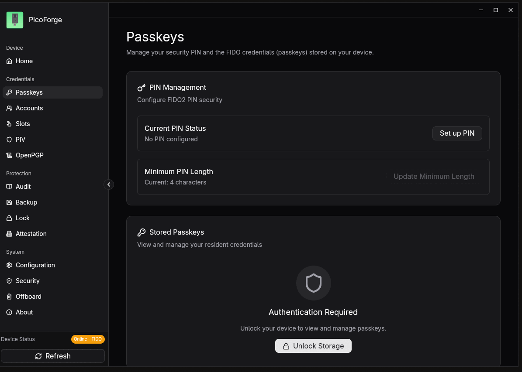
Task: Open the Attestation page
Action: (x=52, y=234)
